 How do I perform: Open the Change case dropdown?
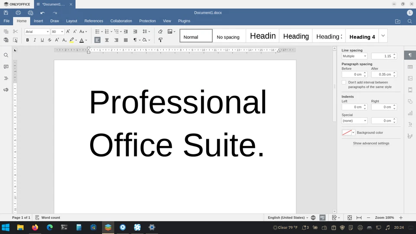pos(83,32)
